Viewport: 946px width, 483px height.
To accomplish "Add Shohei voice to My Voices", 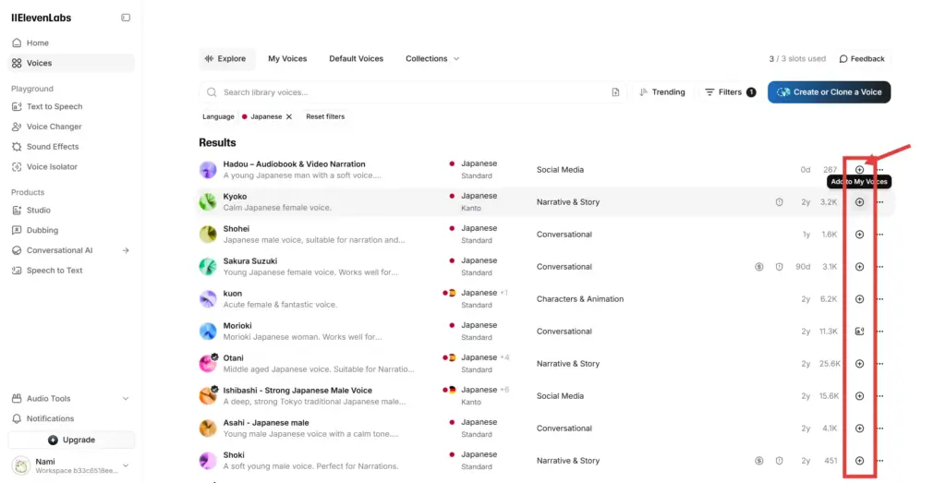I will click(x=859, y=235).
